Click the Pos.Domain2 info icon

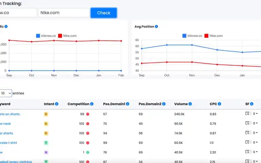click(164, 104)
